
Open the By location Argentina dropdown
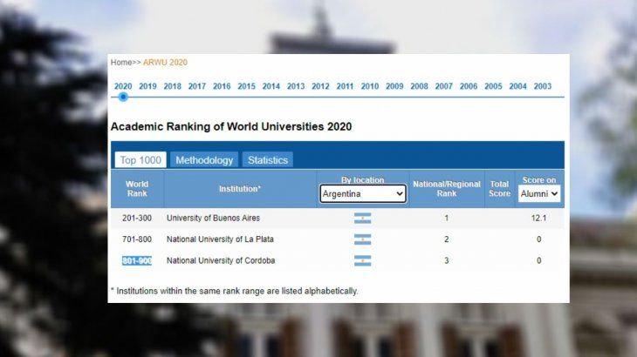pos(362,194)
